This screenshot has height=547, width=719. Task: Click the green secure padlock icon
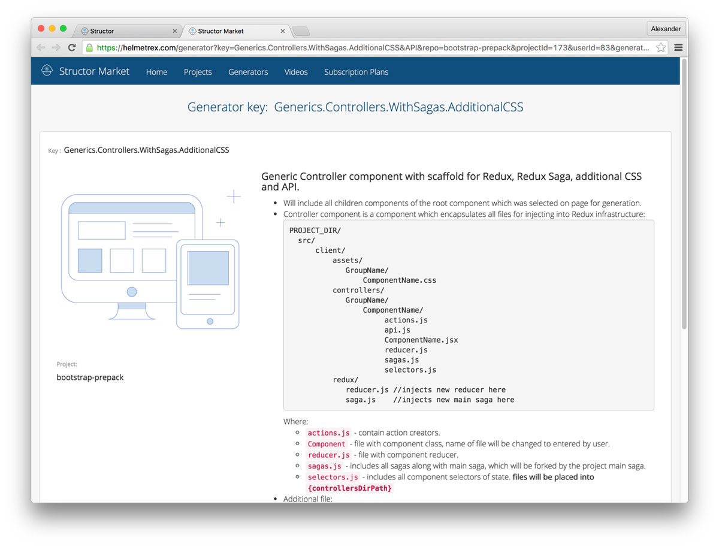(89, 47)
